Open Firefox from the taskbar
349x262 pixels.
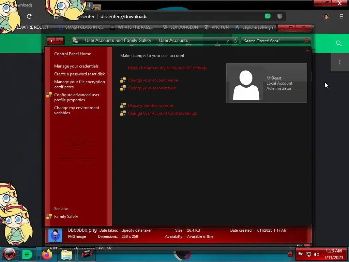47,254
